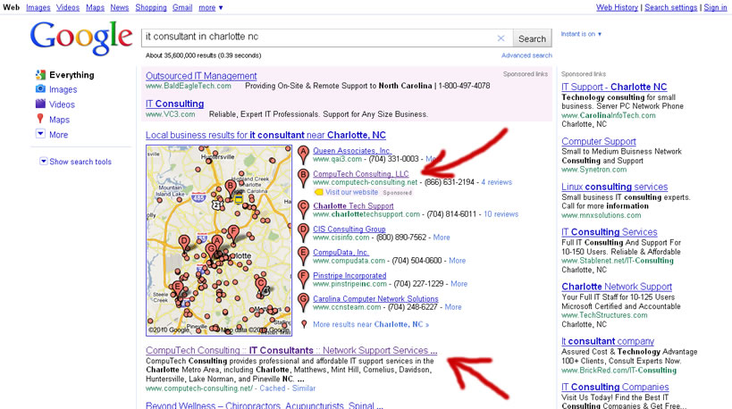This screenshot has width=732, height=409.
Task: Open the Charlotte local results map
Action: click(x=219, y=240)
